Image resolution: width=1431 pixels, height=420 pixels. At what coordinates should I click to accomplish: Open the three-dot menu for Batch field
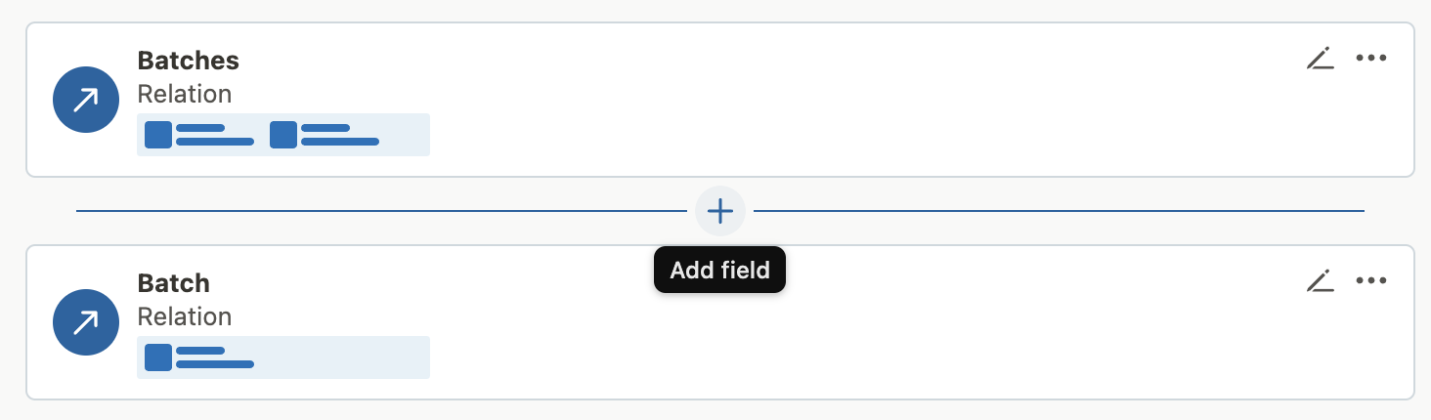point(1371,281)
